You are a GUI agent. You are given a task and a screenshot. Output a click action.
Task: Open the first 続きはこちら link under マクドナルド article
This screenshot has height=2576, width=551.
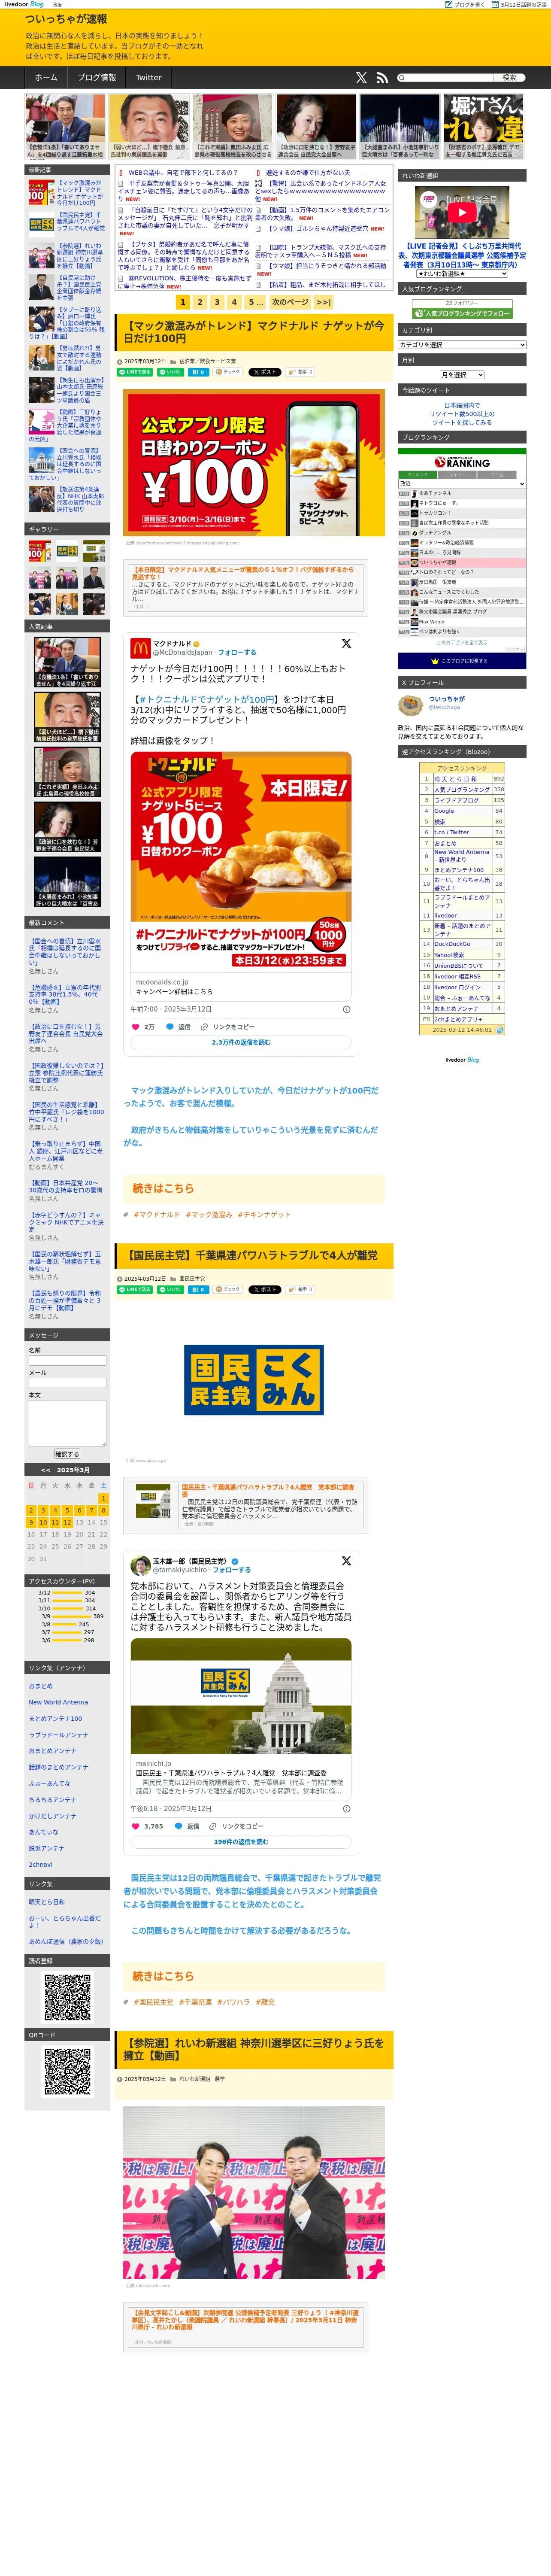[x=164, y=1188]
